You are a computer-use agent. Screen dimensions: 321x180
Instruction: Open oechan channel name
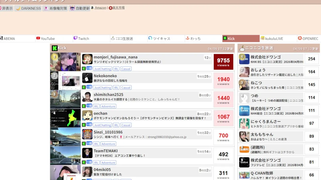pos(100,113)
